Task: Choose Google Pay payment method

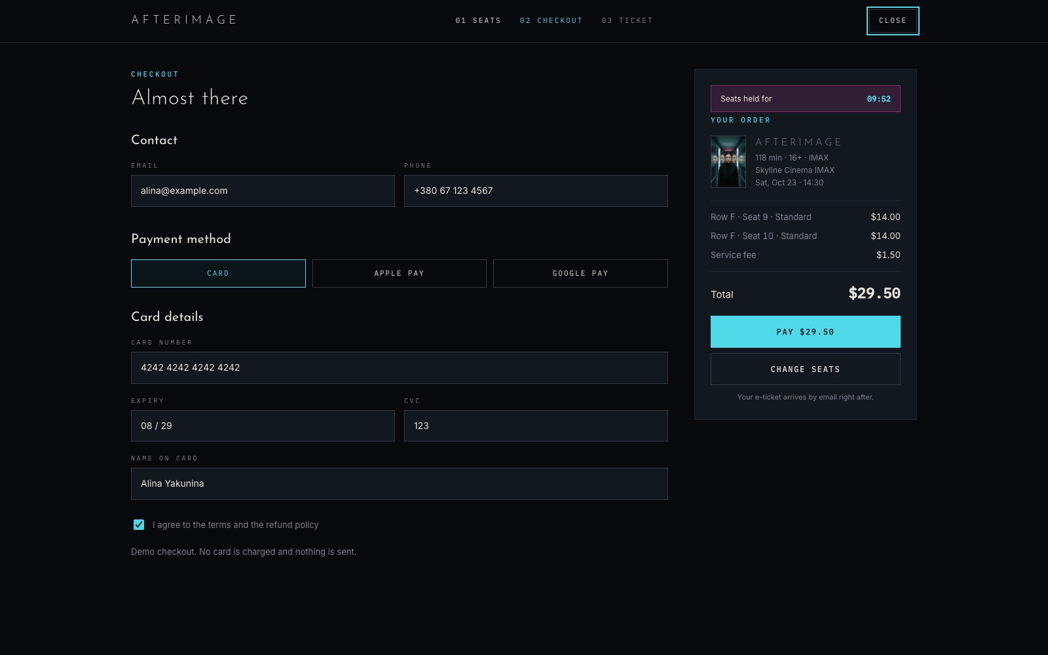Action: coord(580,273)
